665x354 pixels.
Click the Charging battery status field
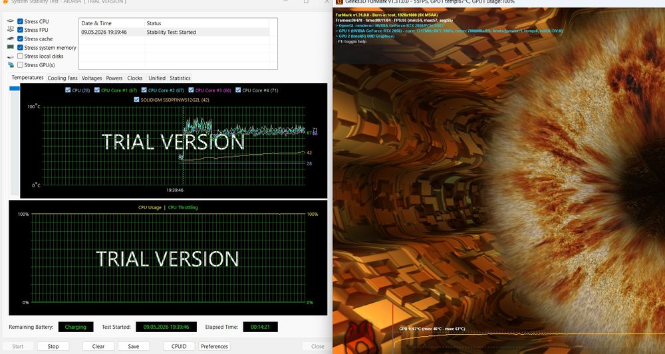76,327
